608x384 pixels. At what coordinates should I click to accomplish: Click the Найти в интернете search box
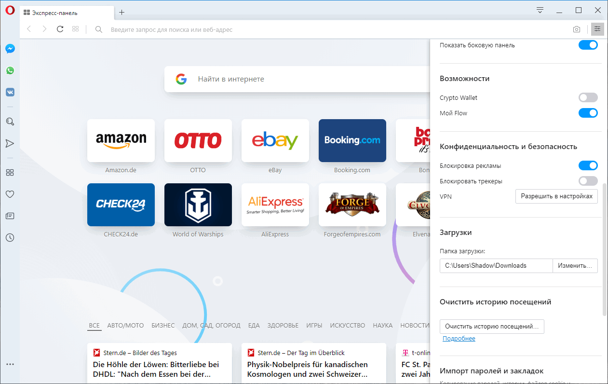click(297, 79)
